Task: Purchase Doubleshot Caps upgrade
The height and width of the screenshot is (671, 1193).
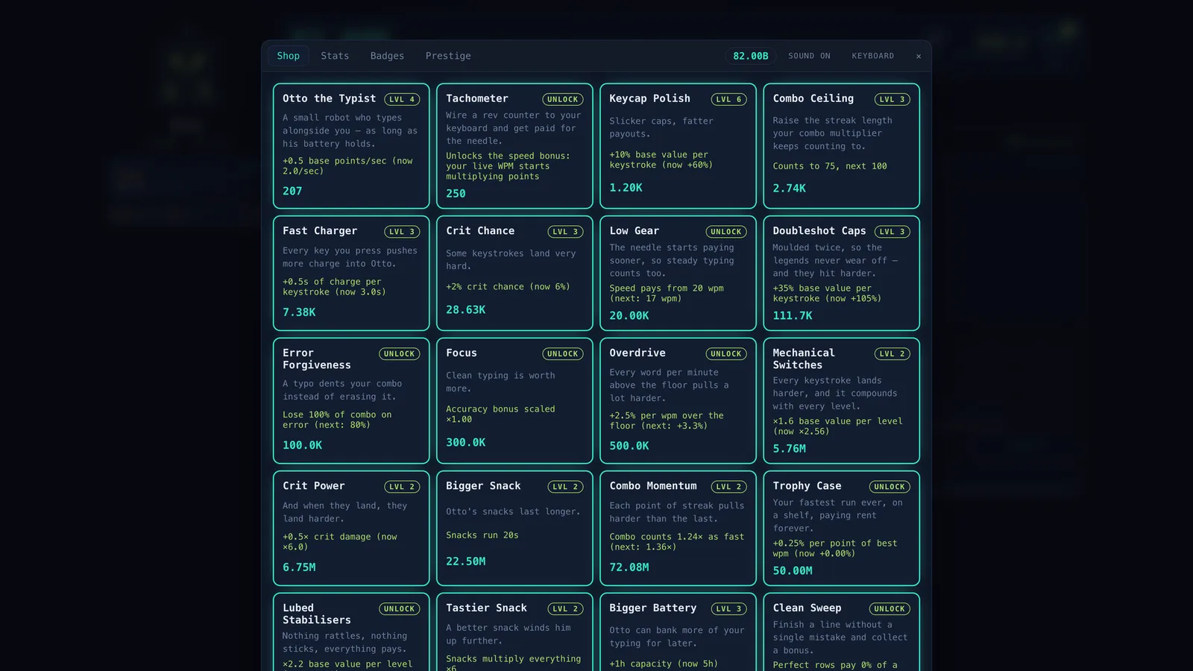Action: pos(841,273)
